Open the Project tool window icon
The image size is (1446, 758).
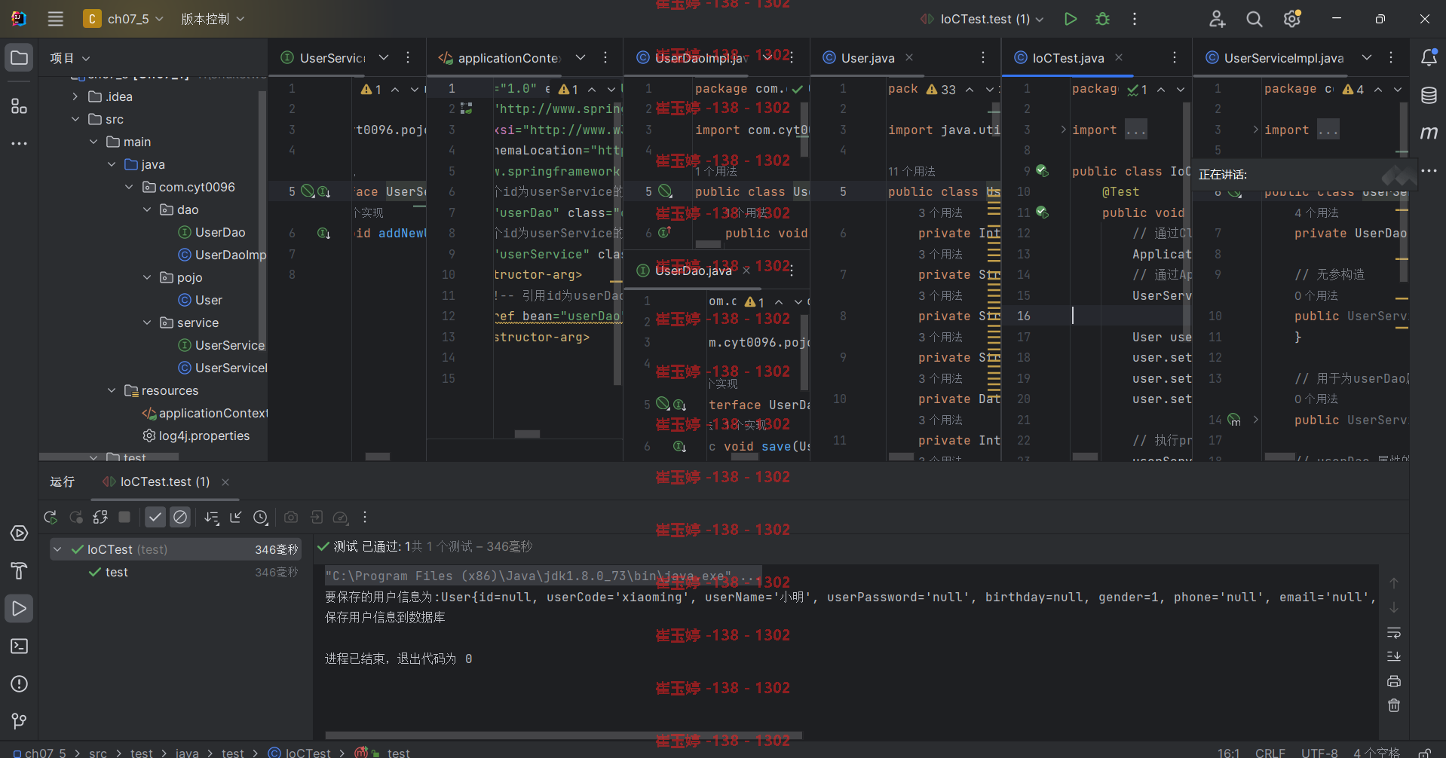[x=19, y=58]
